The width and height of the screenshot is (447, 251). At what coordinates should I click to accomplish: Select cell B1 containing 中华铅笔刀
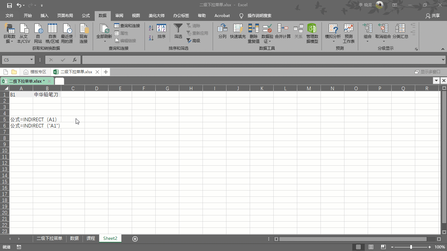pyautogui.click(x=47, y=94)
